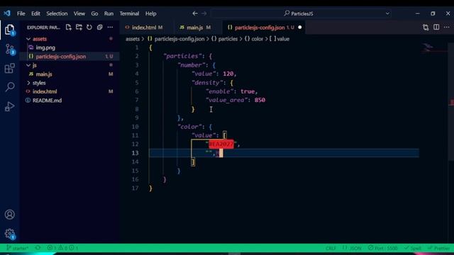Click the assets breadcrumb segment
454x255 pixels.
(133, 39)
